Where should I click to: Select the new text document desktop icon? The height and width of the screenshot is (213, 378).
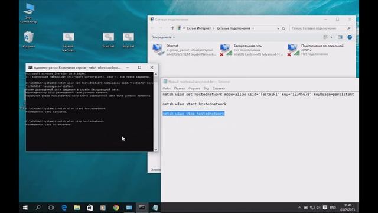coord(69,42)
